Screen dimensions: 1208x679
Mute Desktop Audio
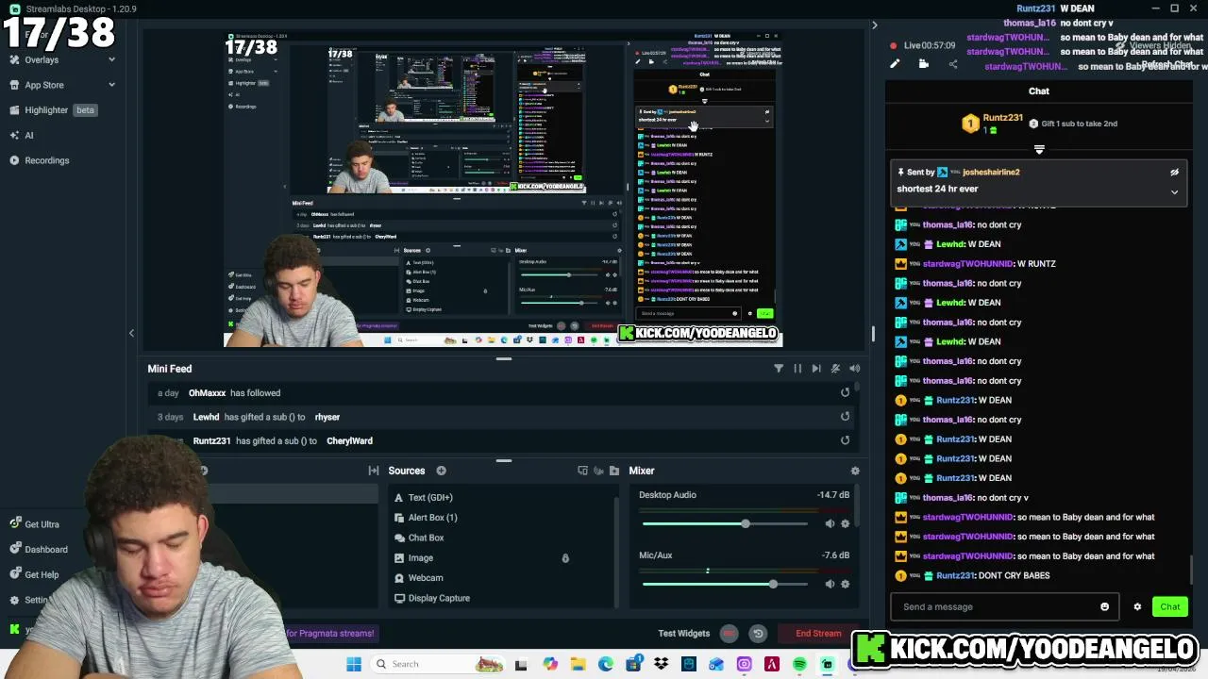[x=830, y=523]
